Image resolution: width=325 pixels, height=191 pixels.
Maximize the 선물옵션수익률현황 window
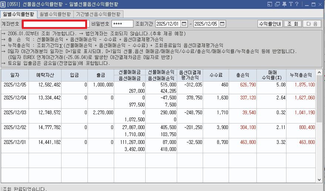[314, 4]
